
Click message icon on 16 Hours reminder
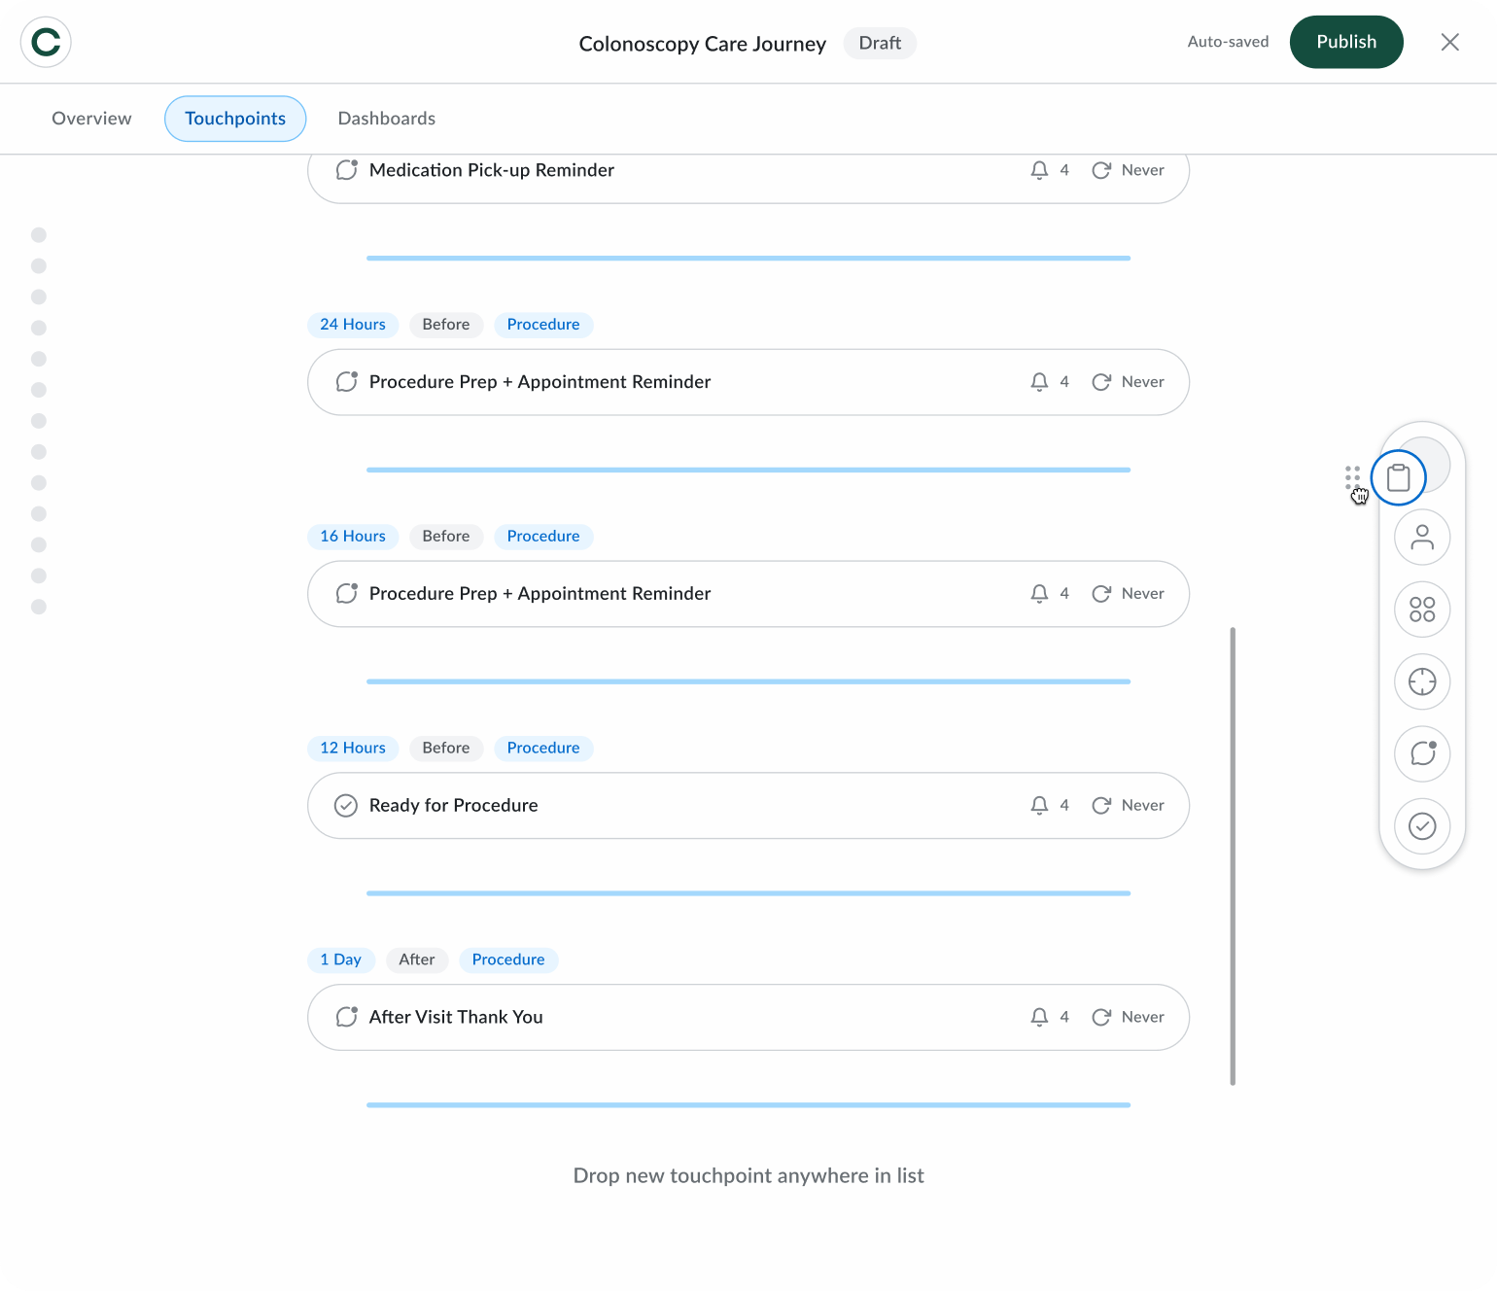[x=346, y=594]
